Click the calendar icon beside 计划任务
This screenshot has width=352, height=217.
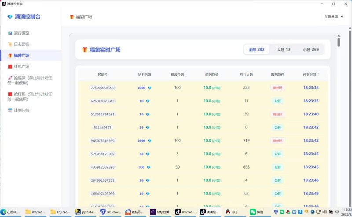click(x=10, y=110)
